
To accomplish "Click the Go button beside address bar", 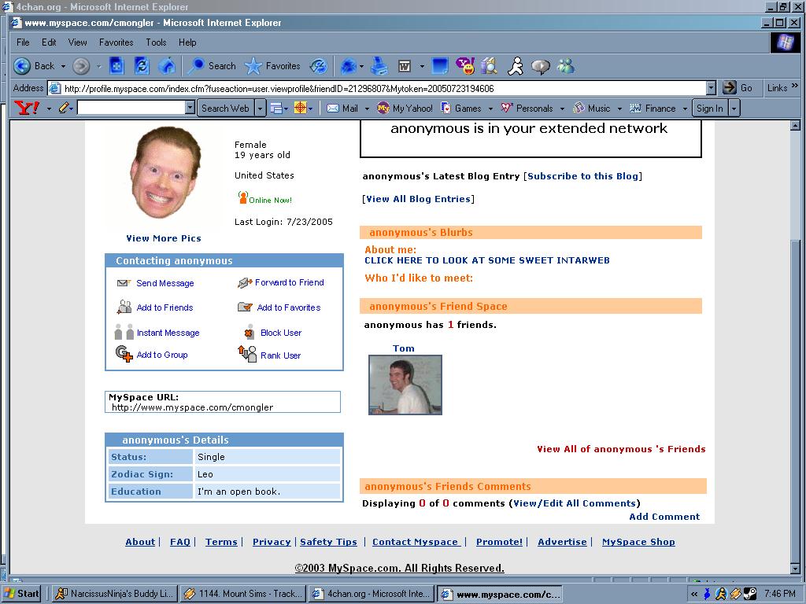I will [738, 88].
